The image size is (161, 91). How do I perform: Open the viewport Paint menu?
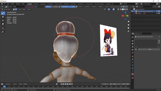pos(29,9)
